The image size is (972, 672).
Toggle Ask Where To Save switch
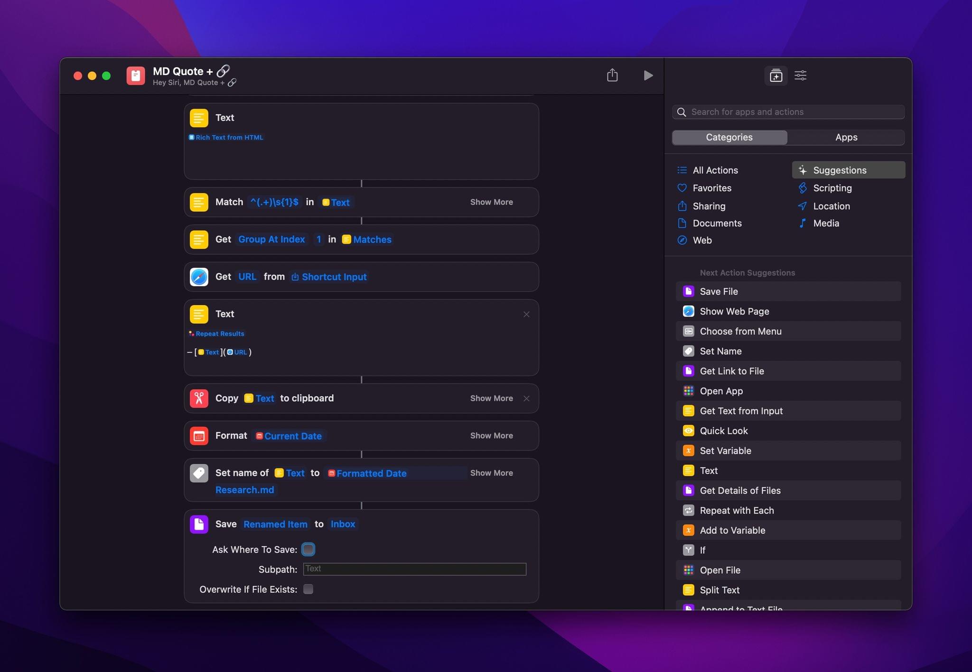[308, 550]
